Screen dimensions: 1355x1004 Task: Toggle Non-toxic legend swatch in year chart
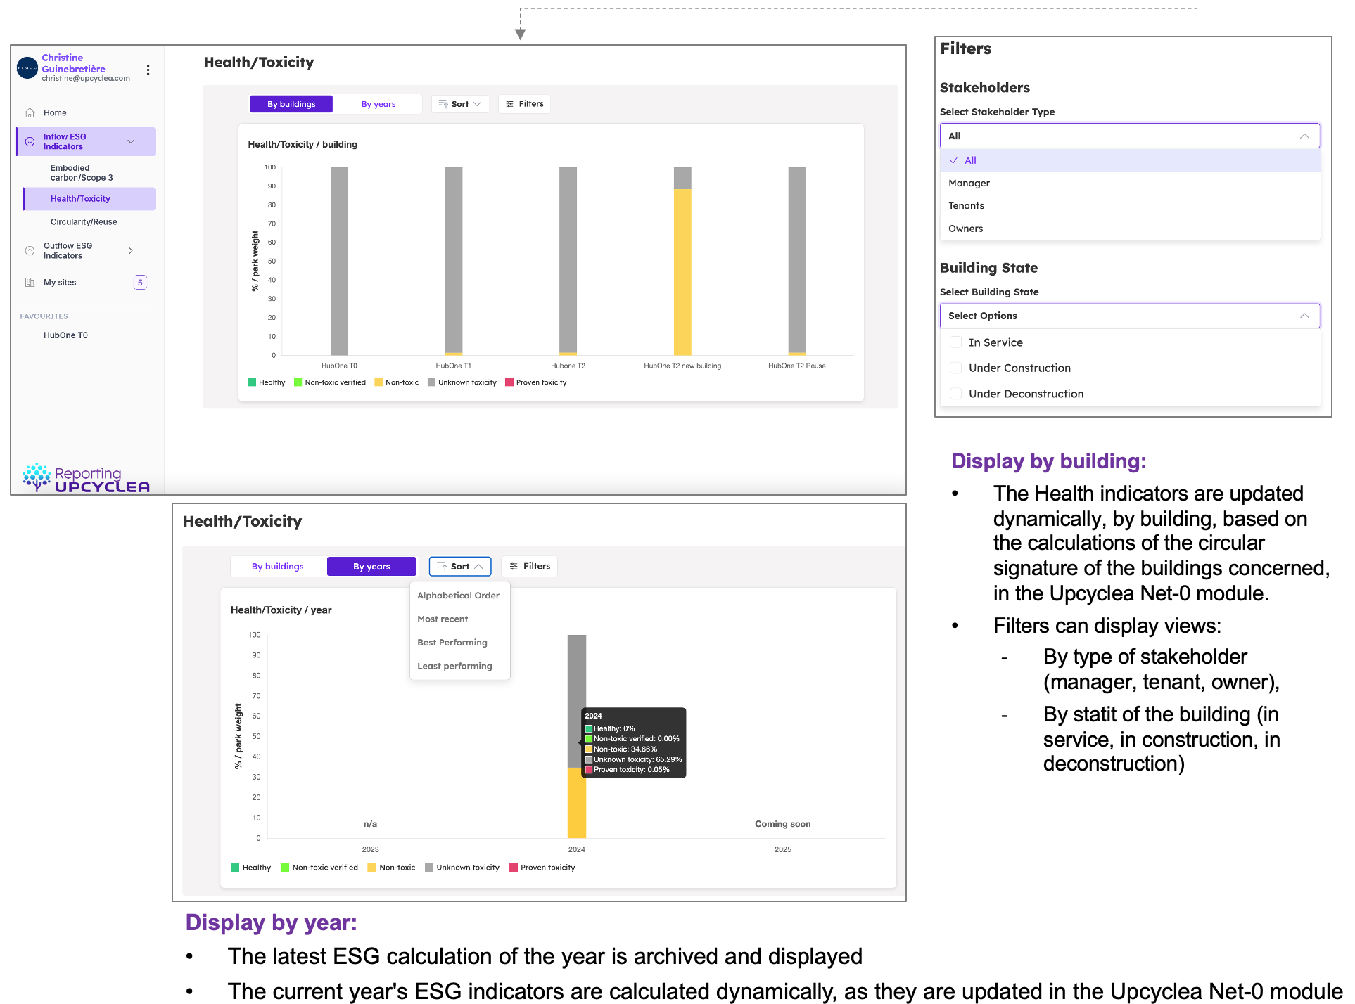[x=371, y=868]
